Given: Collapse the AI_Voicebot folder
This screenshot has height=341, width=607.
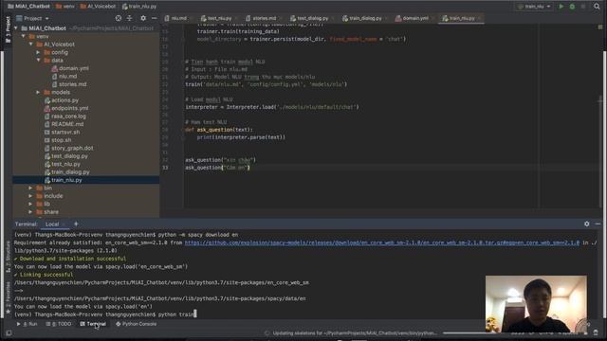Looking at the screenshot, I should (31, 45).
